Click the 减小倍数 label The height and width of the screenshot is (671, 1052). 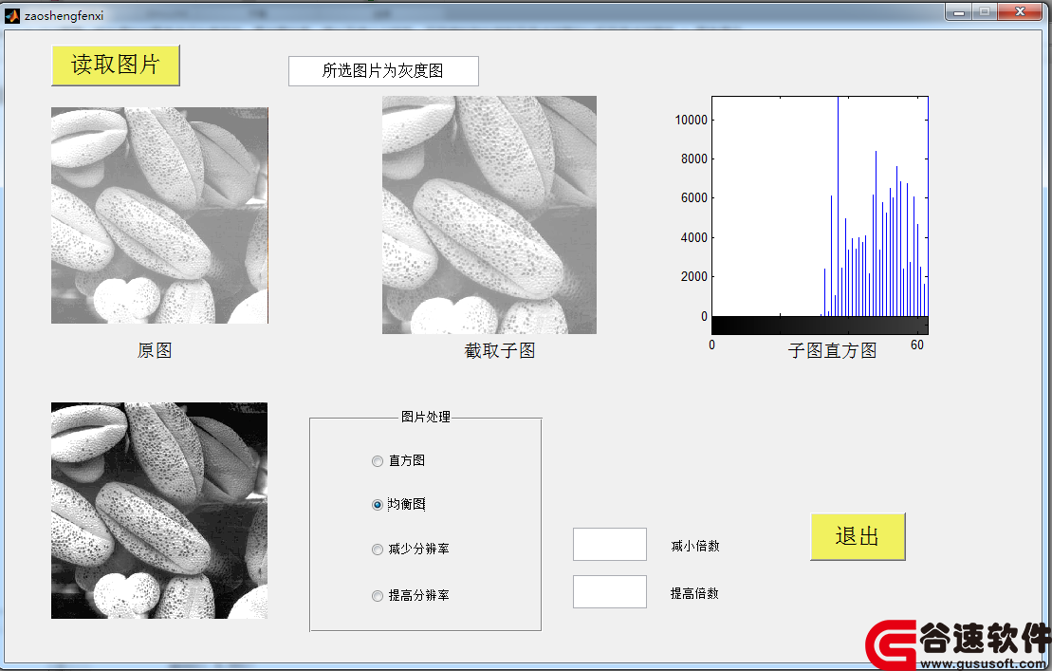[x=695, y=546]
